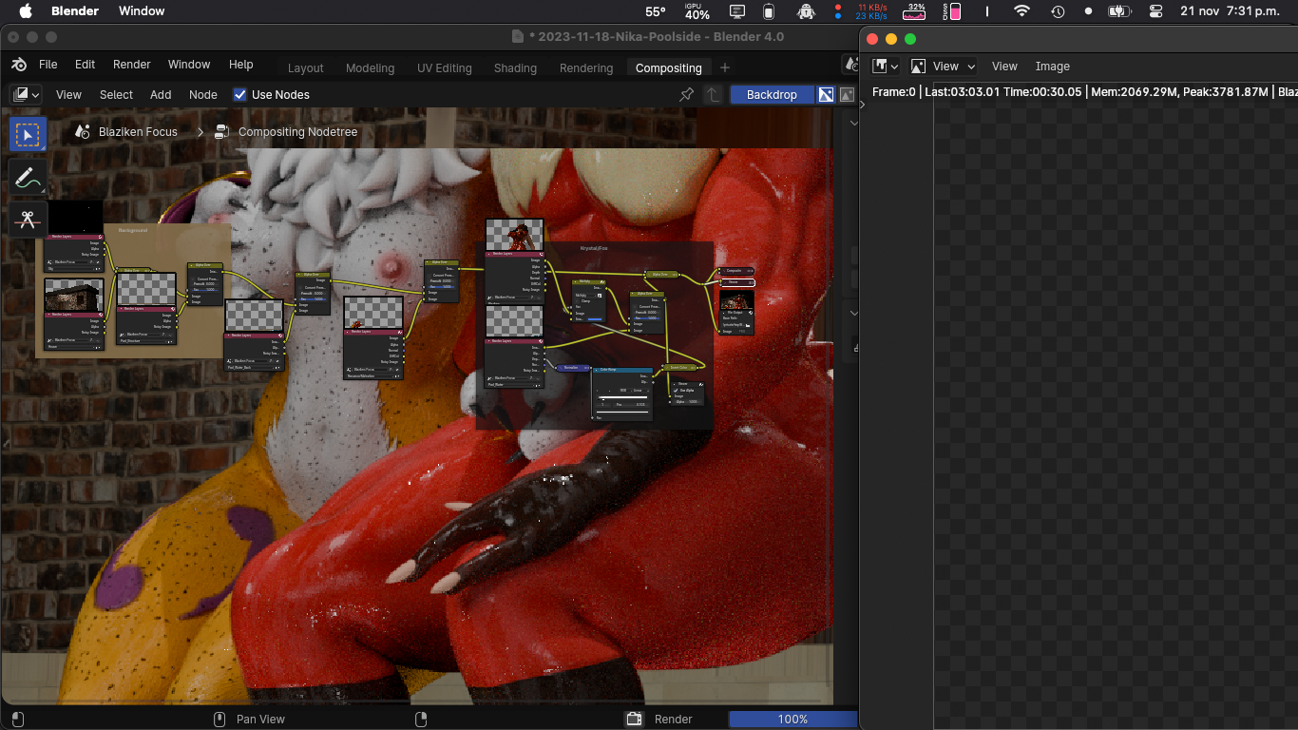Open the macOS Wi-Fi status icon
This screenshot has height=730, width=1298.
1021,11
